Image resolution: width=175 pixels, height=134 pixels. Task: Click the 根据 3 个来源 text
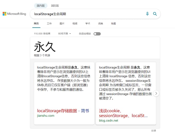[x=42, y=55]
